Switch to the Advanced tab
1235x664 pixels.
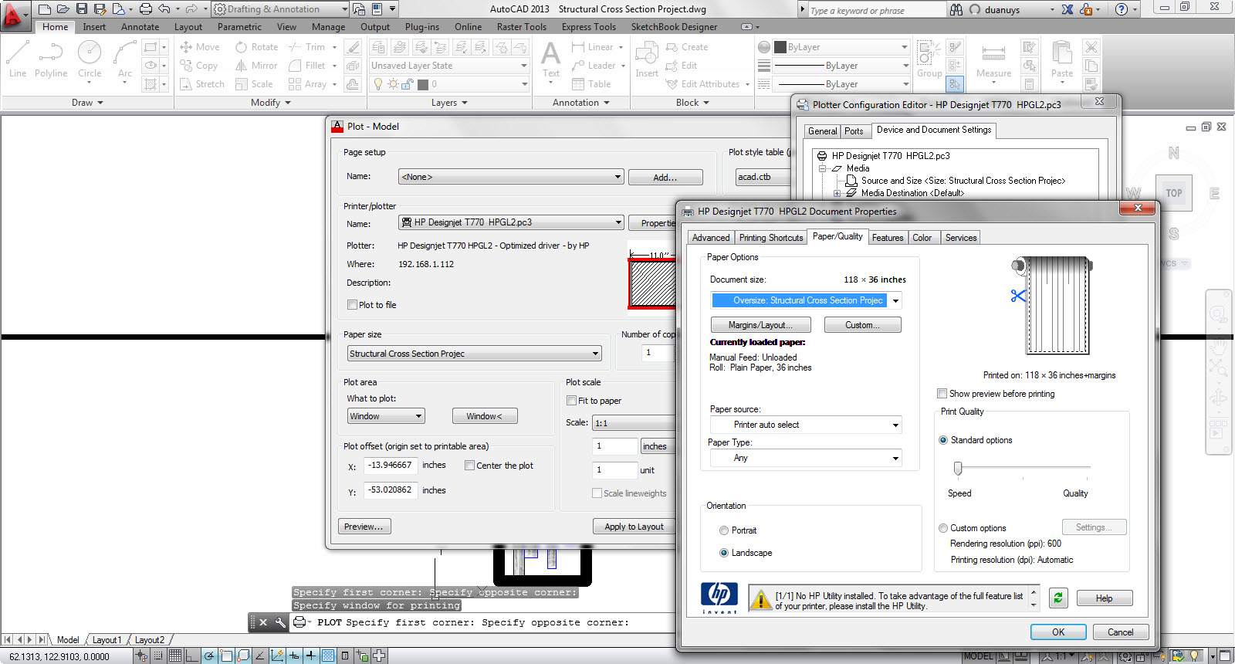[711, 238]
